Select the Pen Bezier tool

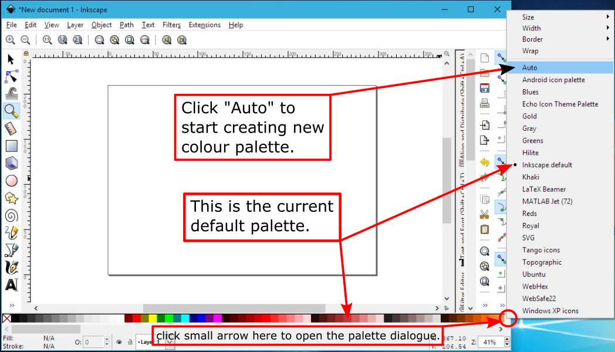coord(11,250)
